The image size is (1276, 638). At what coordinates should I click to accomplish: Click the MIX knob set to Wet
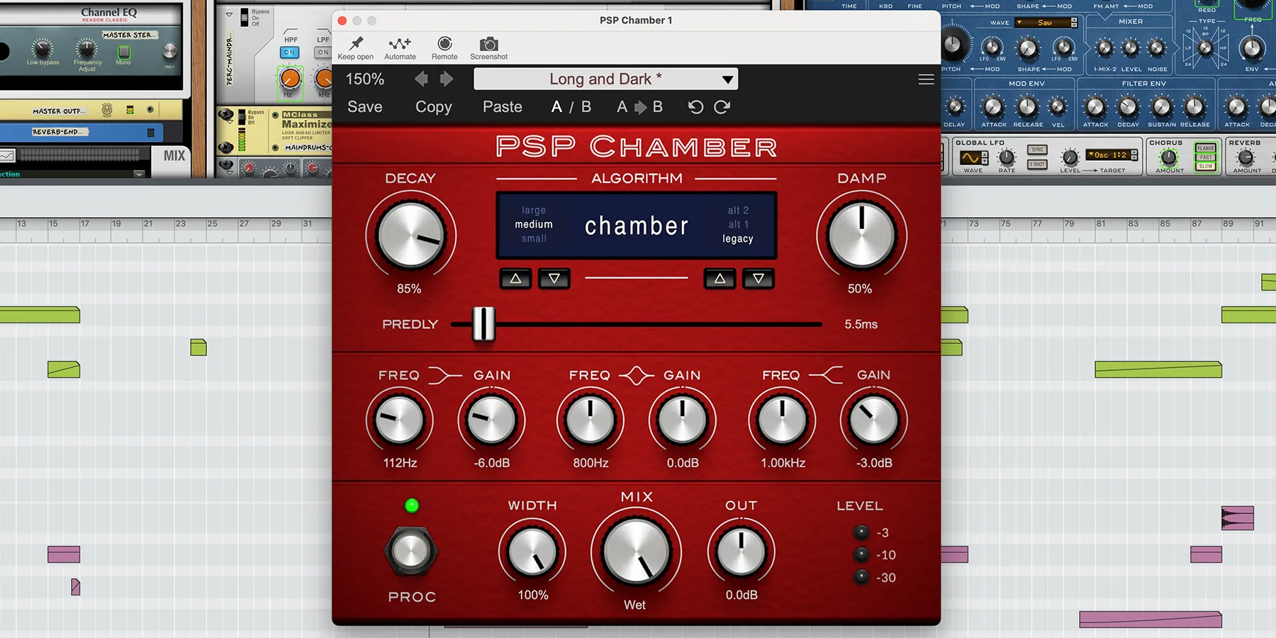click(x=636, y=552)
